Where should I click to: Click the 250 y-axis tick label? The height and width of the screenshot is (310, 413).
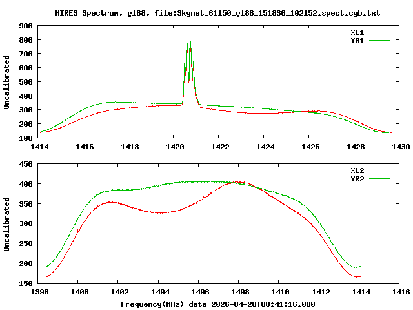pos(26,243)
